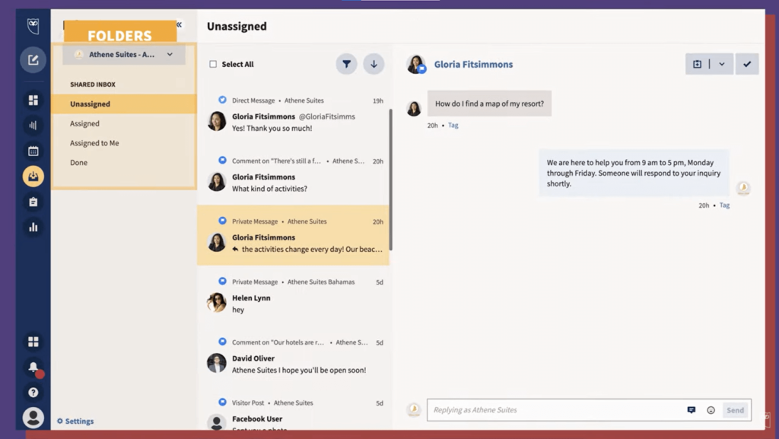779x439 pixels.
Task: Click the assign conversation icon
Action: [697, 64]
